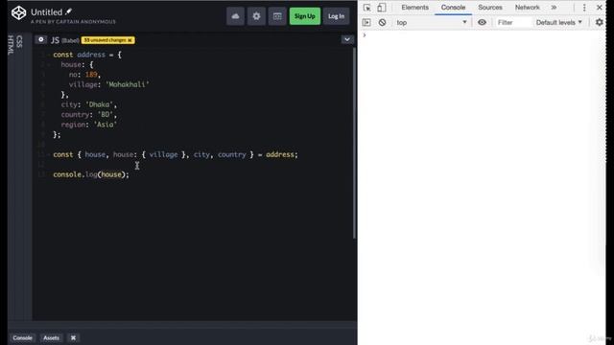This screenshot has width=614, height=345.
Task: Click the Log In button
Action: [336, 16]
